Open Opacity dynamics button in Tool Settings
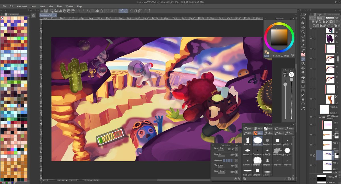The width and height of the screenshot is (341, 184). (237, 155)
